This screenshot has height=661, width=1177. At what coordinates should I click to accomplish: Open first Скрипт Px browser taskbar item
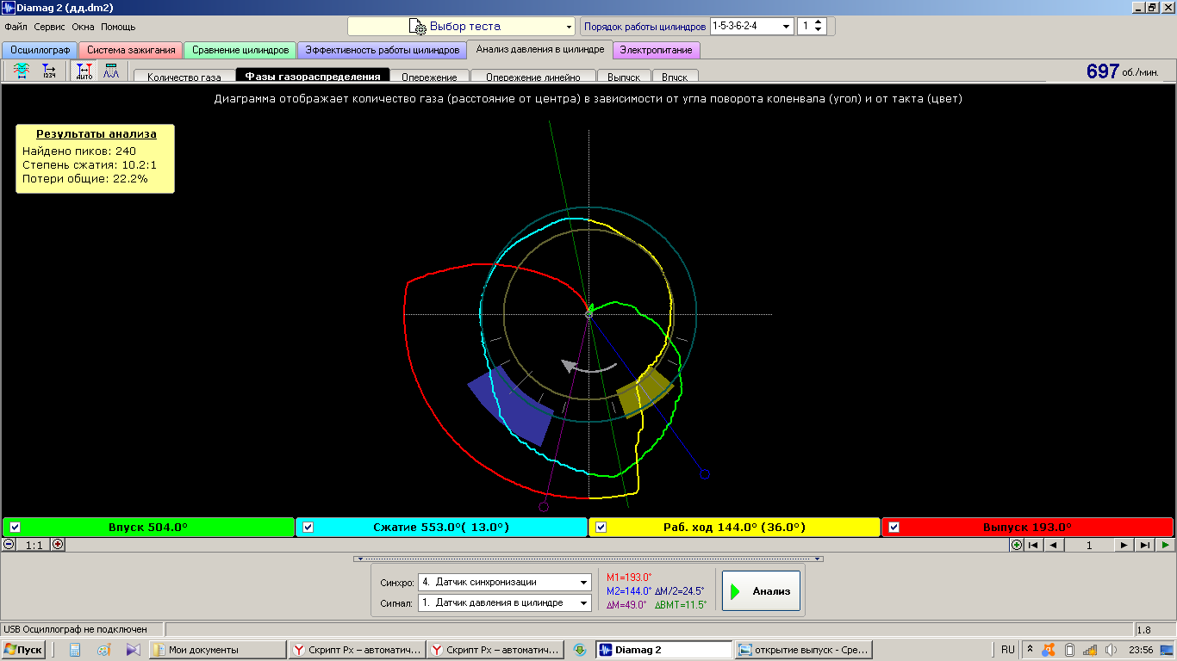pyautogui.click(x=357, y=650)
